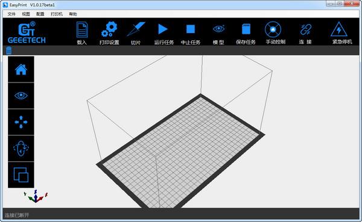The width and height of the screenshot is (362, 222).
Task: Select the 切片 slicing tool
Action: [136, 29]
